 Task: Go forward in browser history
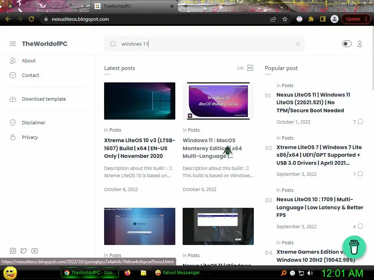click(x=20, y=19)
